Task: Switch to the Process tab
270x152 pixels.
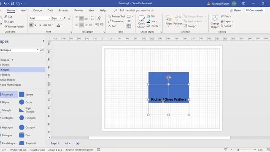Action: click(x=64, y=10)
